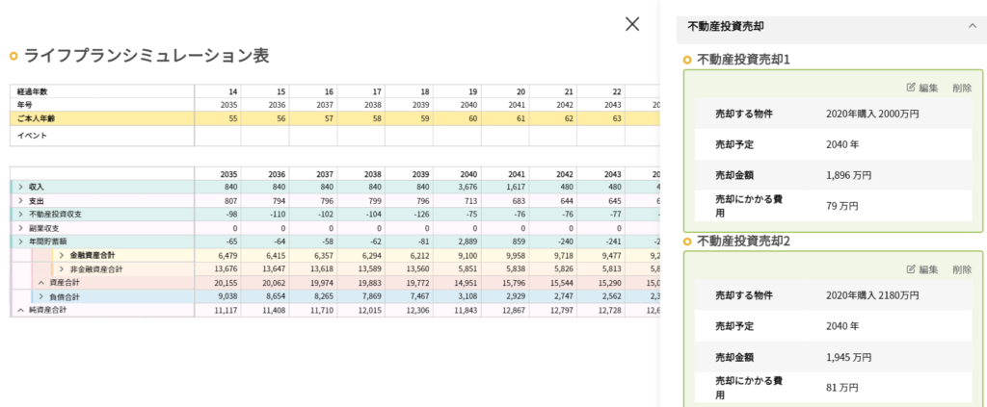Expand the 収入 row
The image size is (987, 407).
tap(20, 187)
